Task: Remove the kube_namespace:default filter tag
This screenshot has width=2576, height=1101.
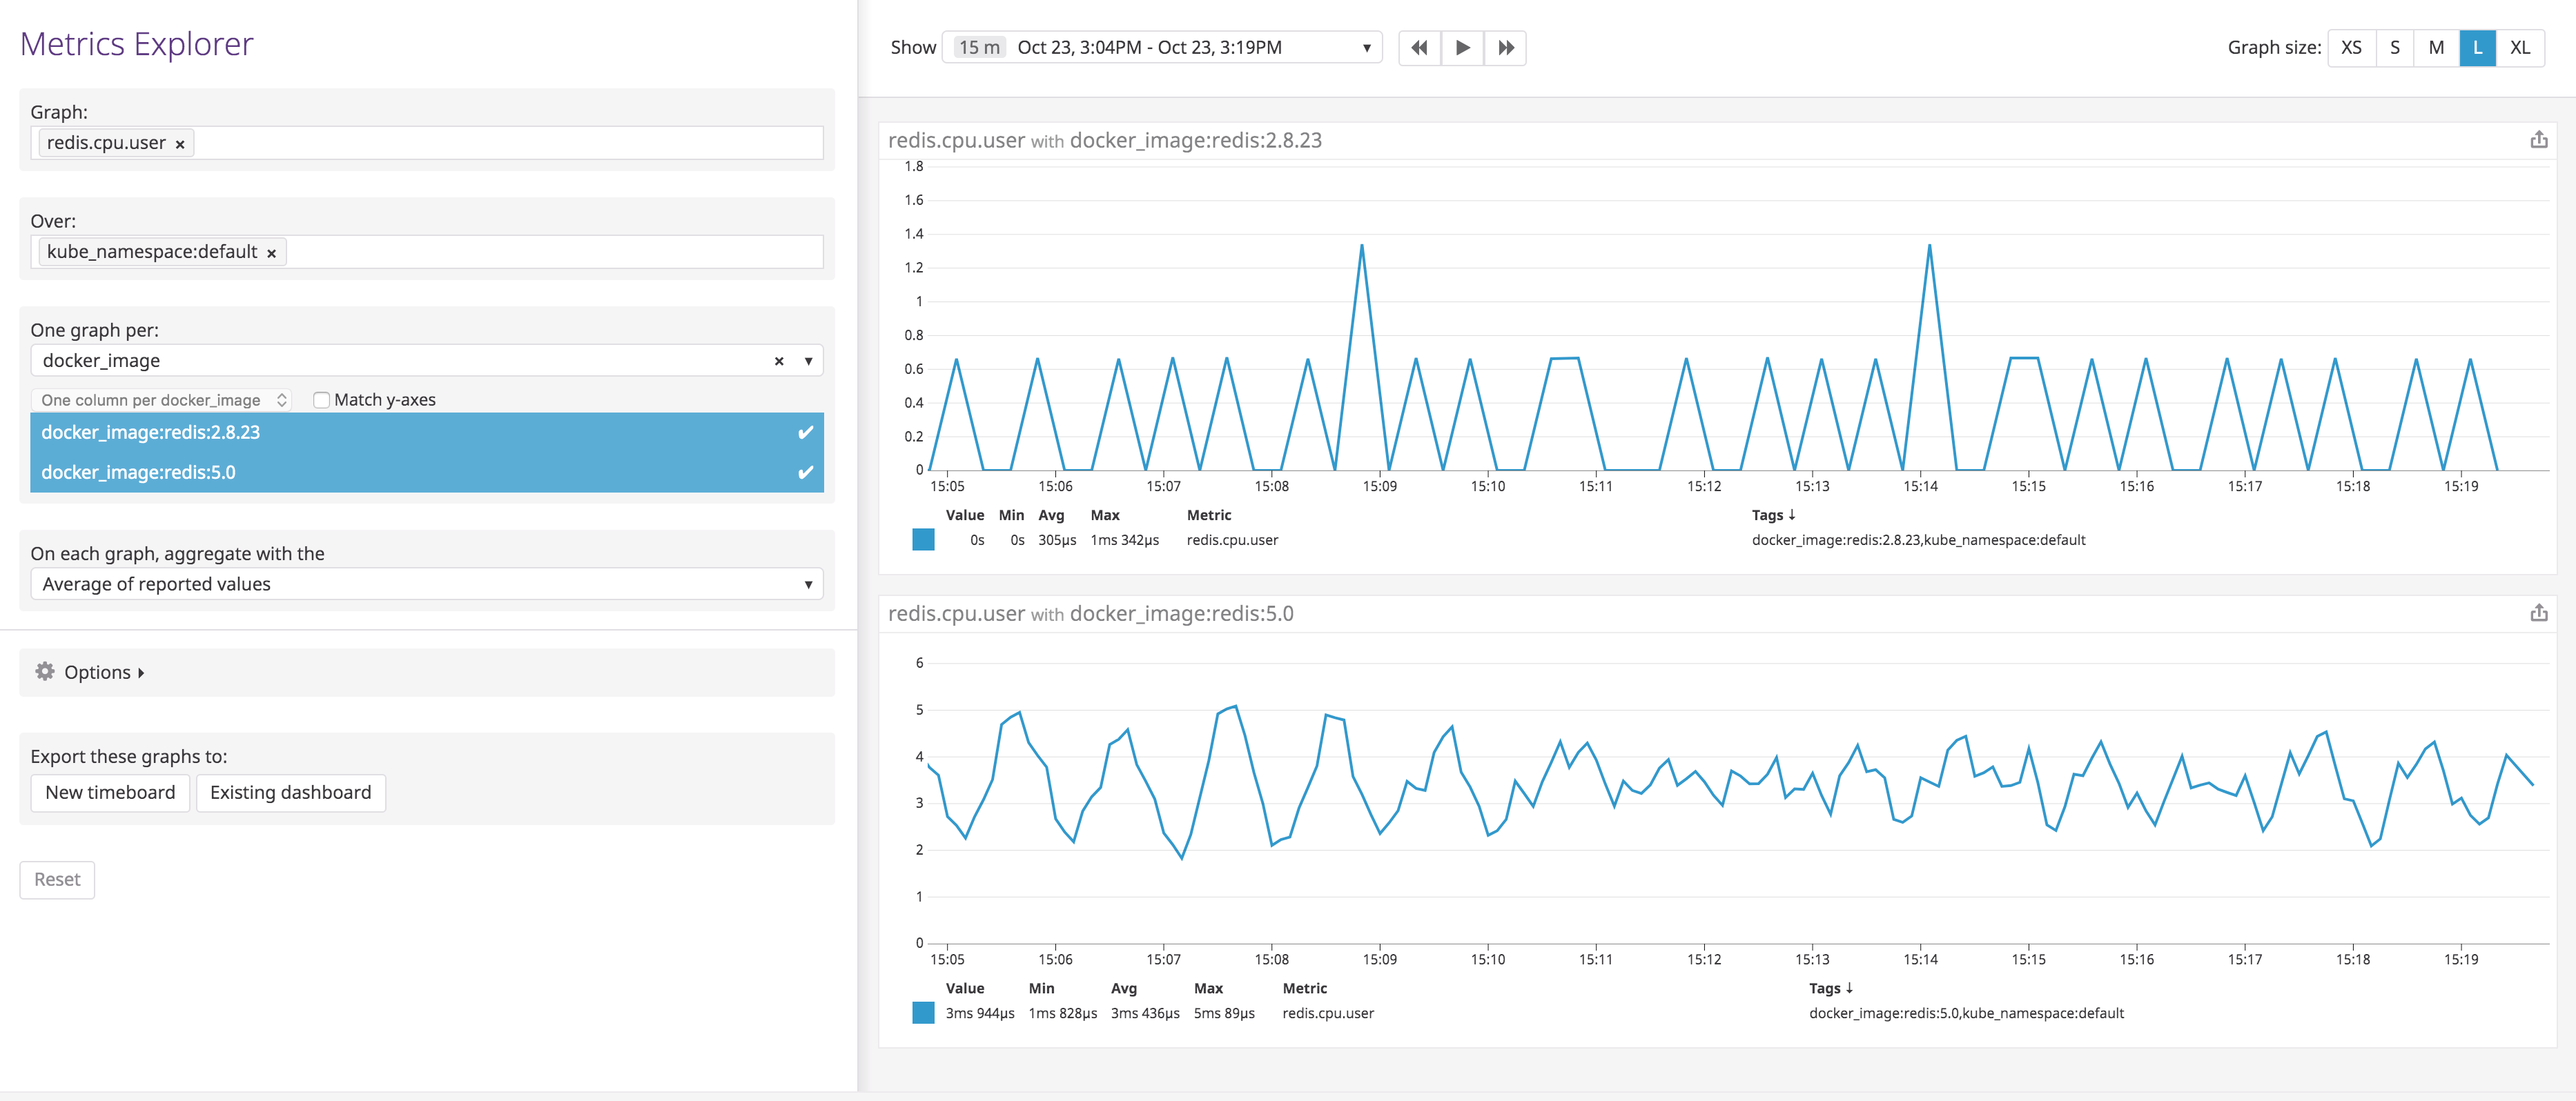Action: tap(271, 252)
